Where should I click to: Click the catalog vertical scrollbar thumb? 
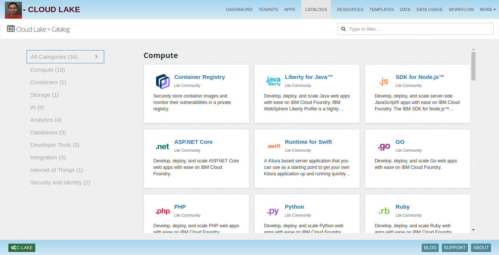[473, 66]
